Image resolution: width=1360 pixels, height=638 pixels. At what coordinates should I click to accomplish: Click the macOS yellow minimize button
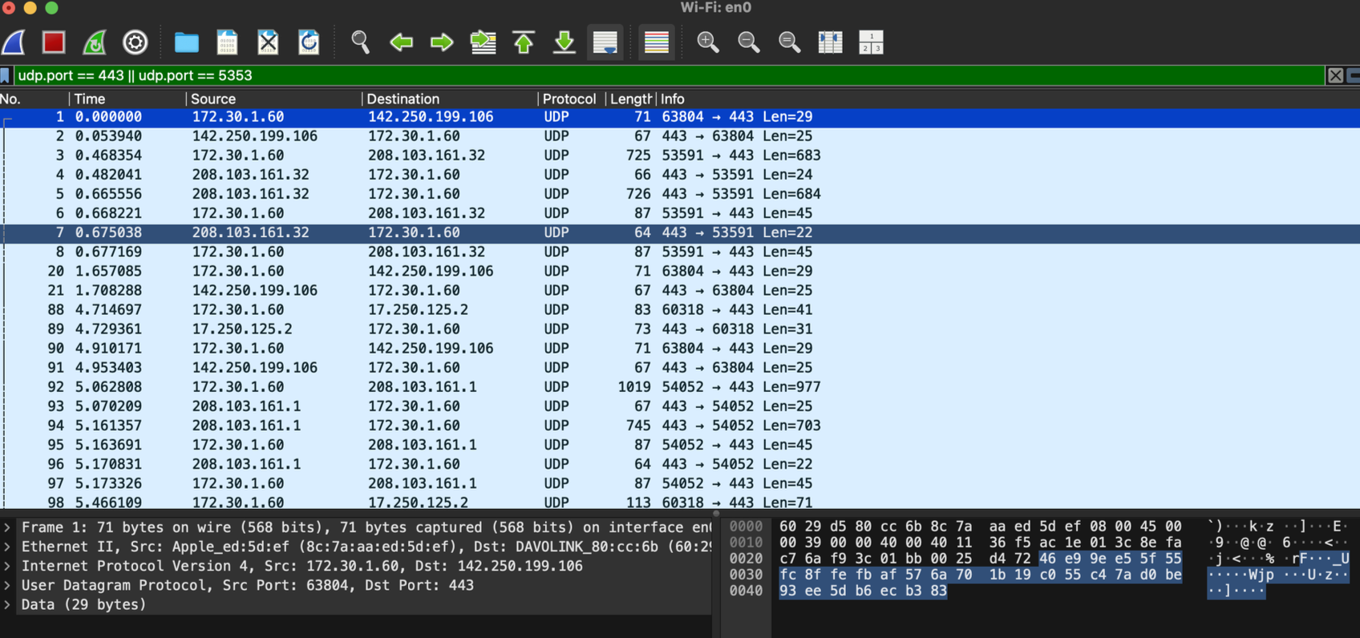pos(30,7)
